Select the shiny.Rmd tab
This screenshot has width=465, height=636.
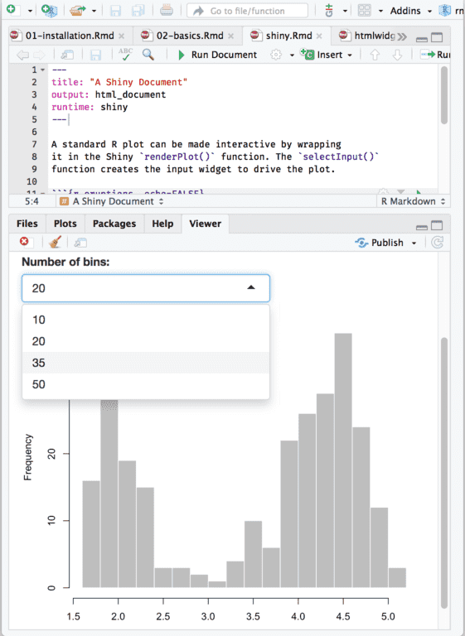coord(288,36)
